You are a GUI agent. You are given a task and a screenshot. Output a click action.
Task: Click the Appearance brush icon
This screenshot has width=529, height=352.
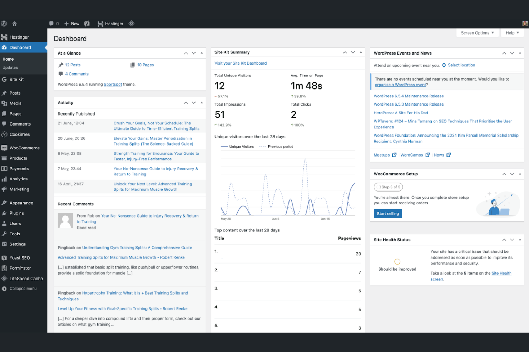(x=4, y=203)
